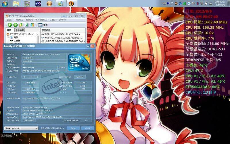Viewport: 230px width, 144px height.
Task: Click the Code Name value Merom-2M
Action: [44, 58]
